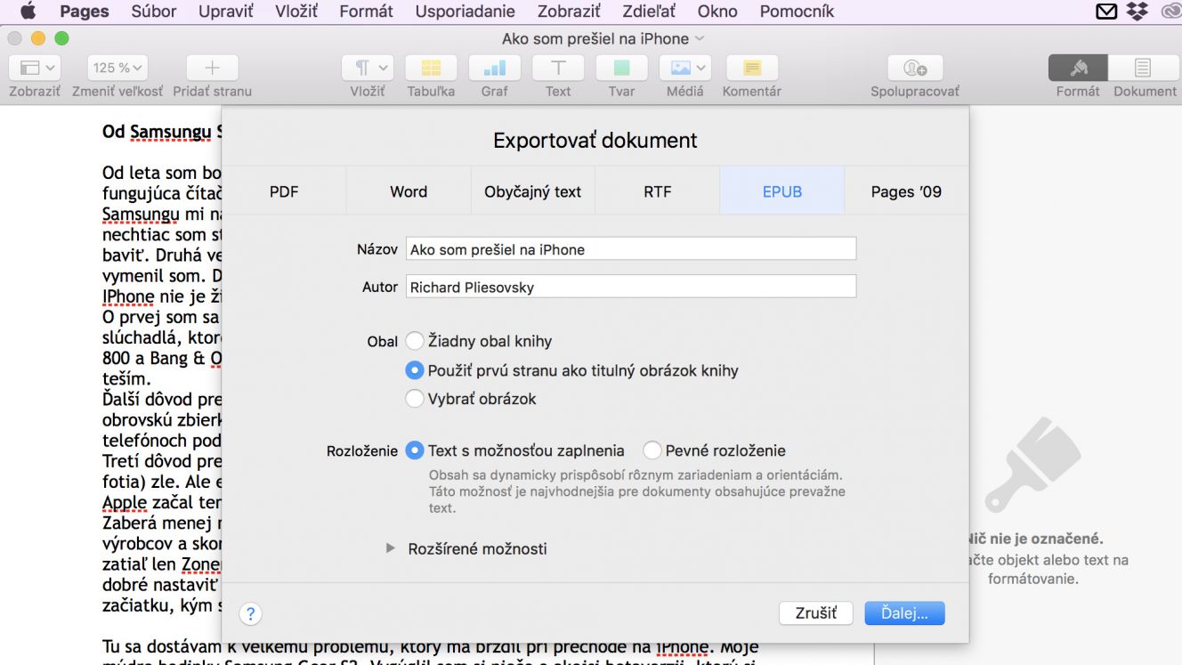The height and width of the screenshot is (665, 1182).
Task: Open the Okno menu
Action: [717, 12]
